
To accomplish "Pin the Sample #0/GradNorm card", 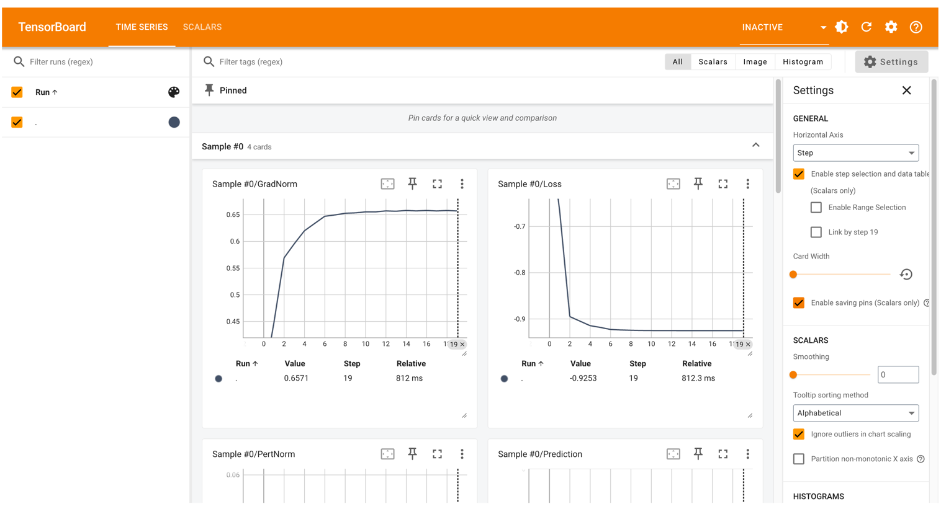I will point(412,184).
